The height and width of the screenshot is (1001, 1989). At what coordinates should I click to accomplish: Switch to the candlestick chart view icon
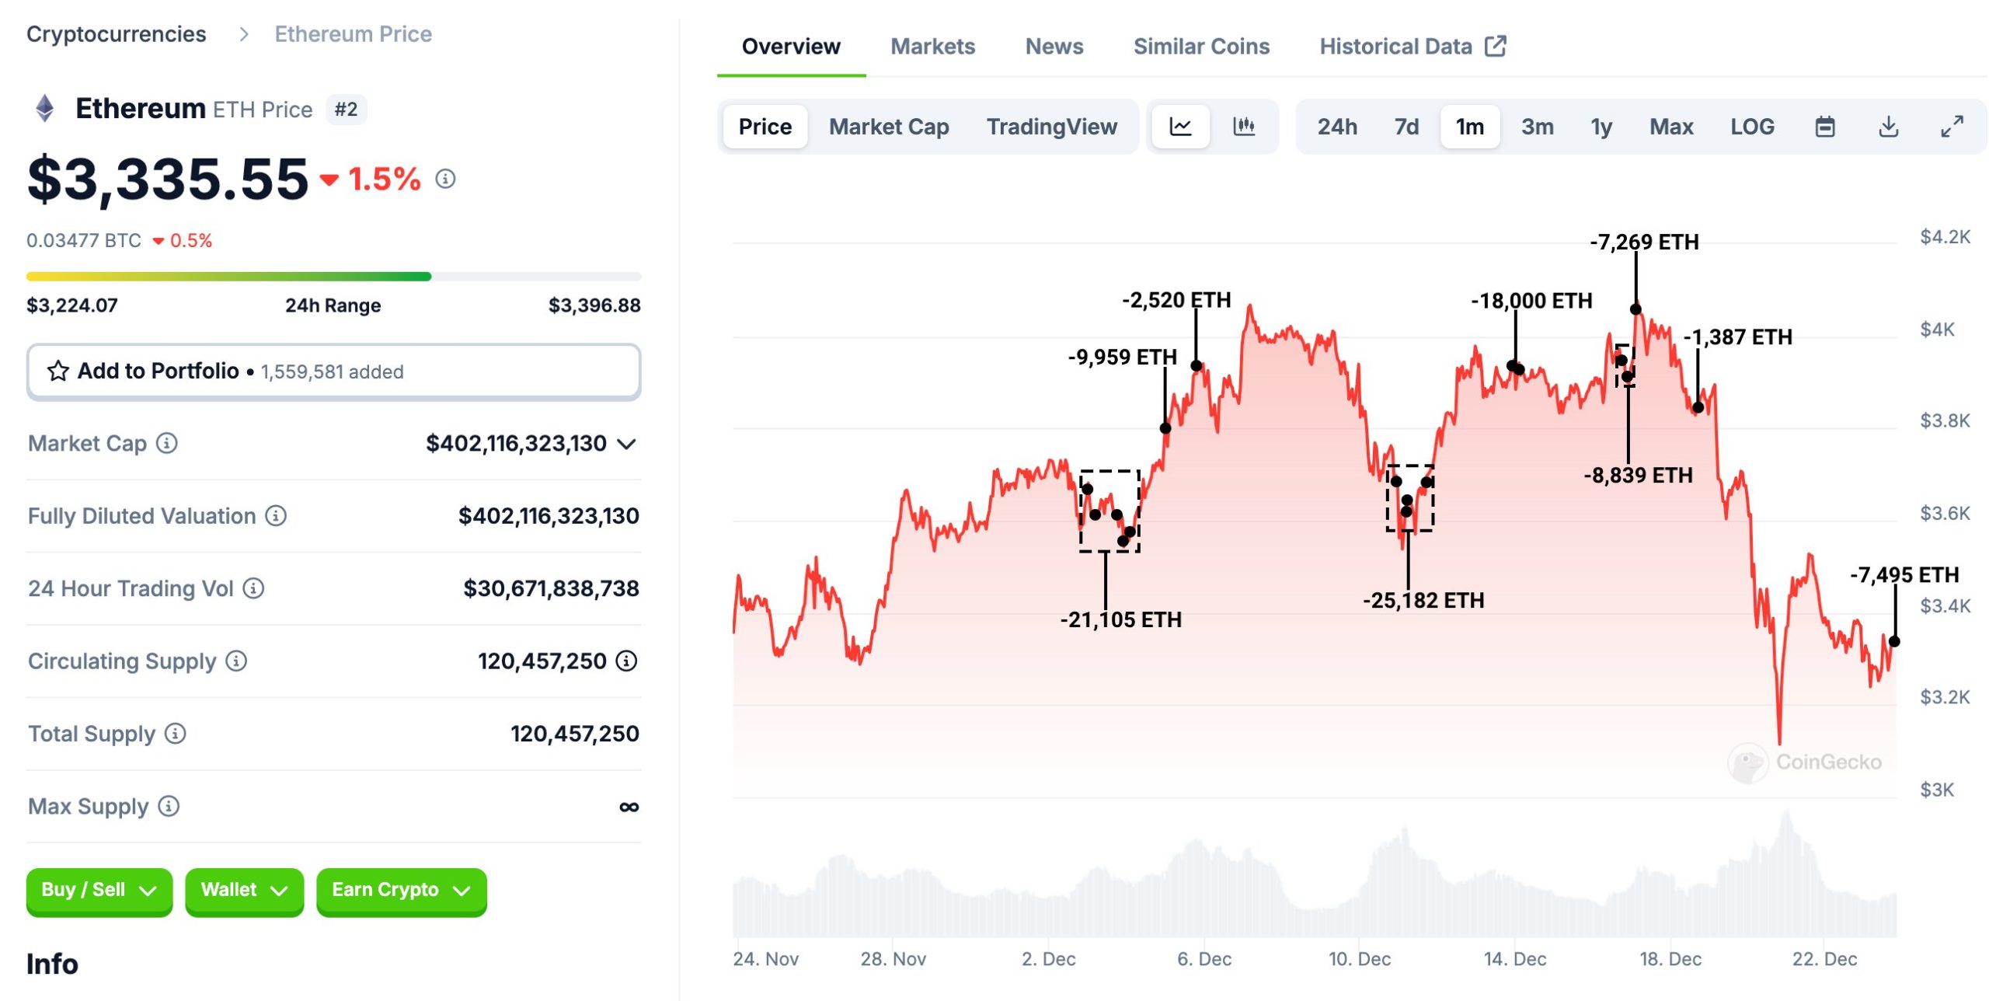[1244, 126]
